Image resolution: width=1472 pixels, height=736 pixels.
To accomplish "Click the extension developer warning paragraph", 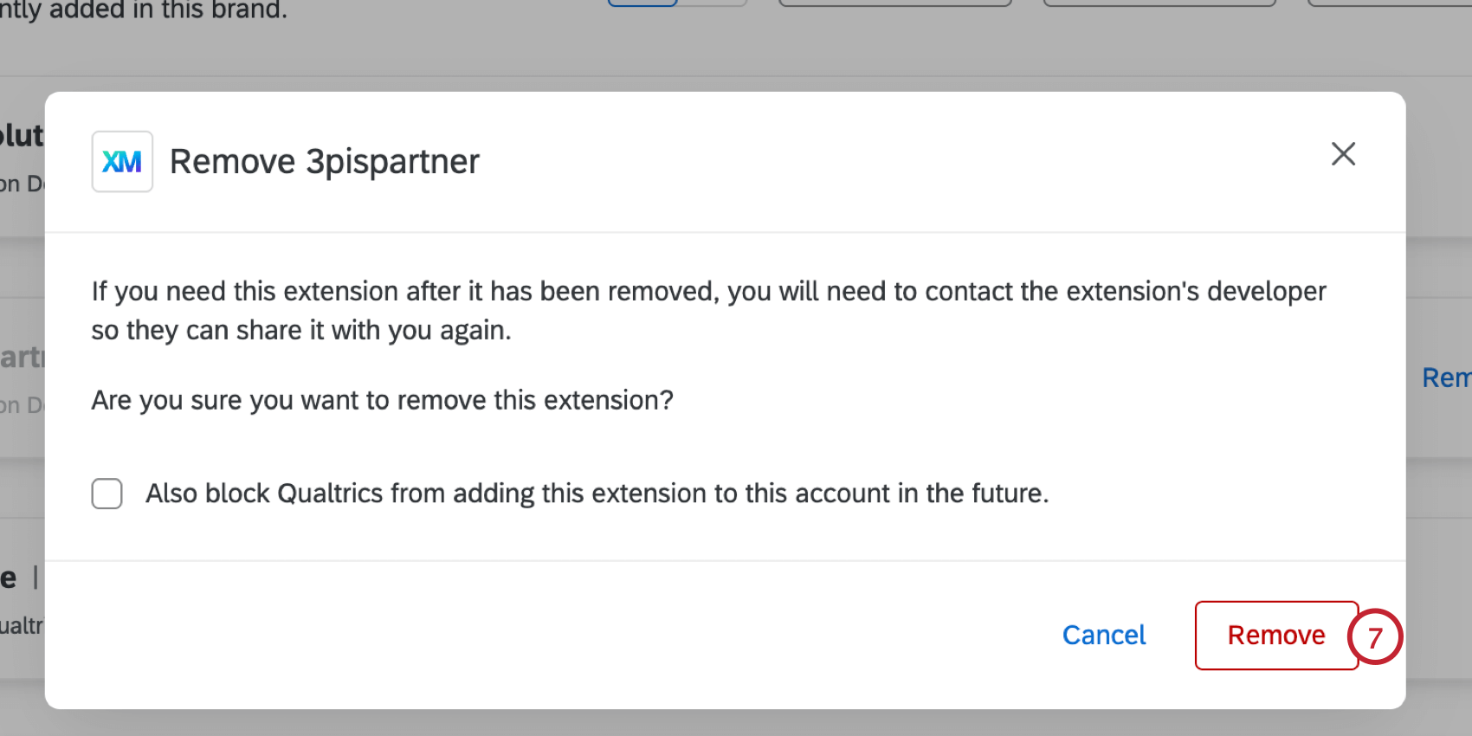I will [x=708, y=310].
